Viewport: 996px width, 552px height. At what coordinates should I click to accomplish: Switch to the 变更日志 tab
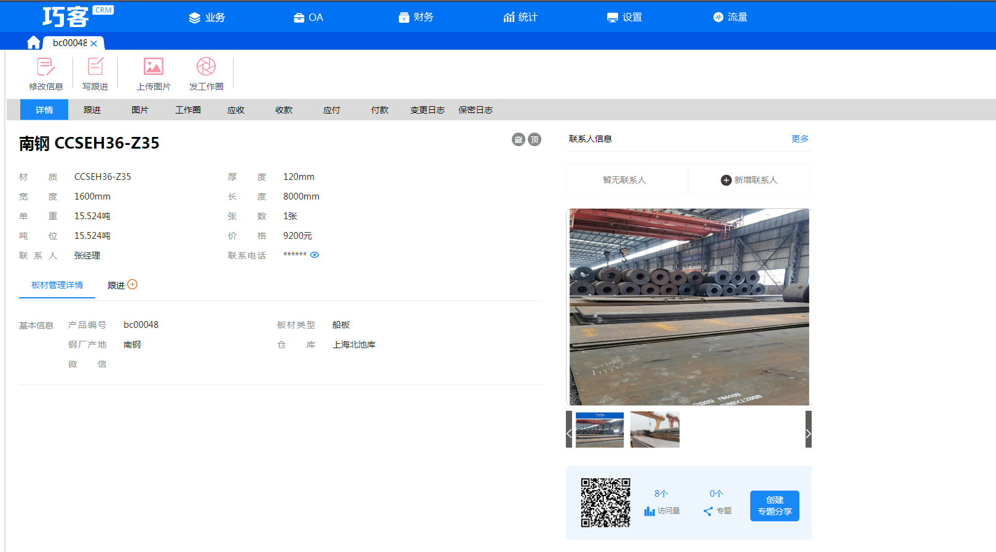coord(427,110)
